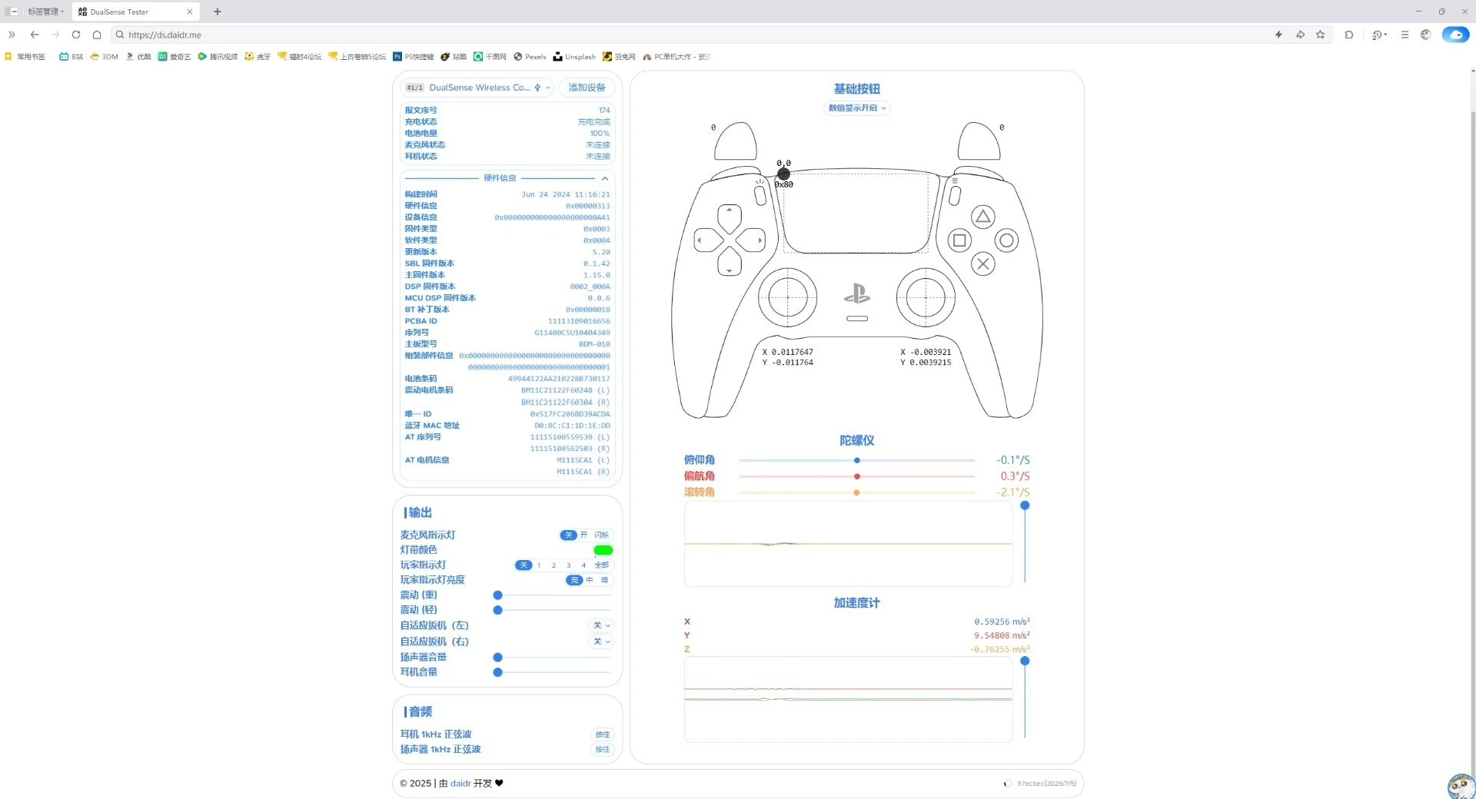1476x799 pixels.
Task: Click the 添加设备 add device button
Action: point(587,88)
